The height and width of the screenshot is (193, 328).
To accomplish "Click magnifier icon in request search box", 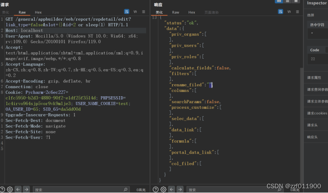I will click(x=126, y=189).
